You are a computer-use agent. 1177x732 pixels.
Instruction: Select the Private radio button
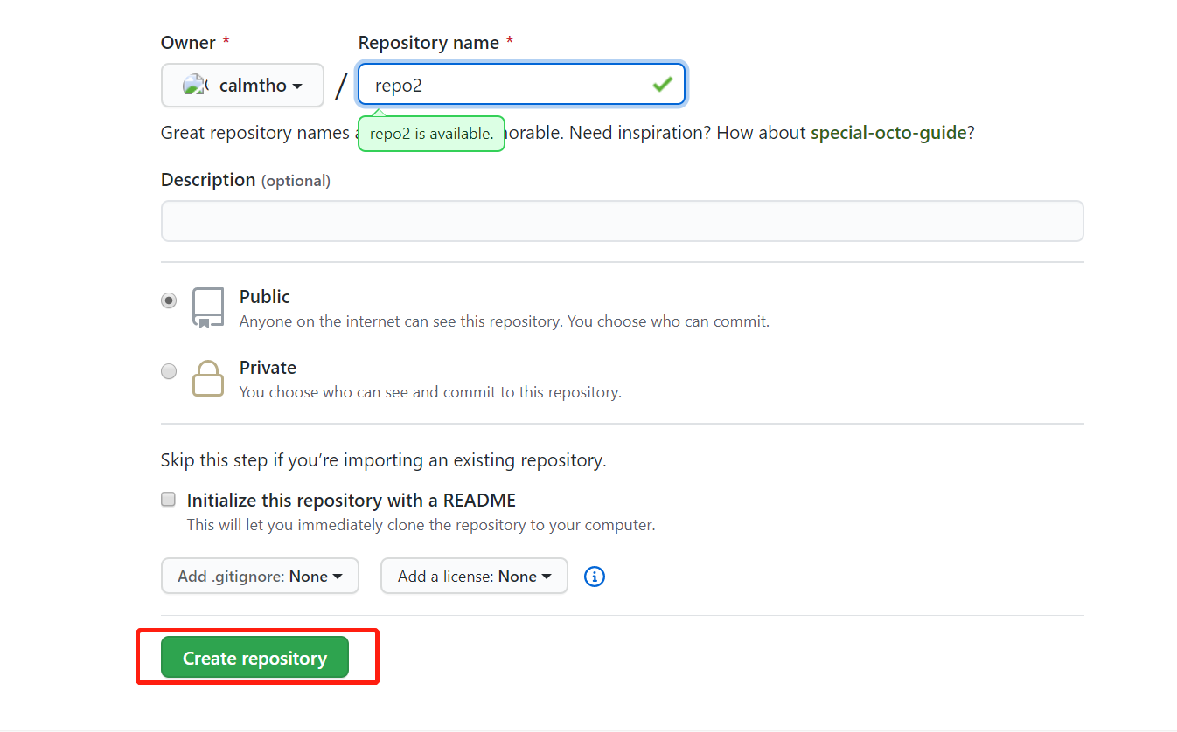[169, 371]
